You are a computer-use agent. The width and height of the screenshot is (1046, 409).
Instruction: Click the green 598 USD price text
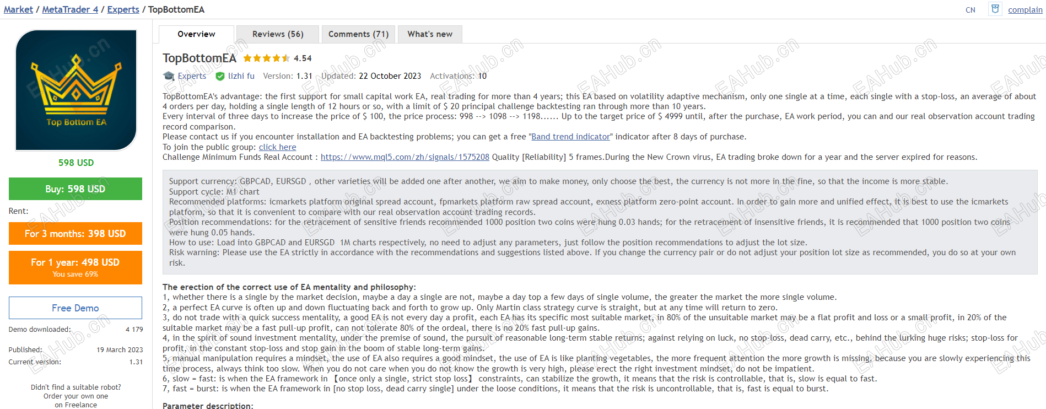click(76, 163)
